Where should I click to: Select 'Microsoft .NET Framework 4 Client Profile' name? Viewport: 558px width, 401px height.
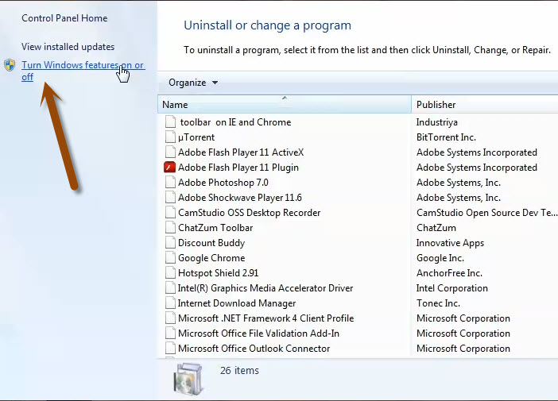coord(265,318)
